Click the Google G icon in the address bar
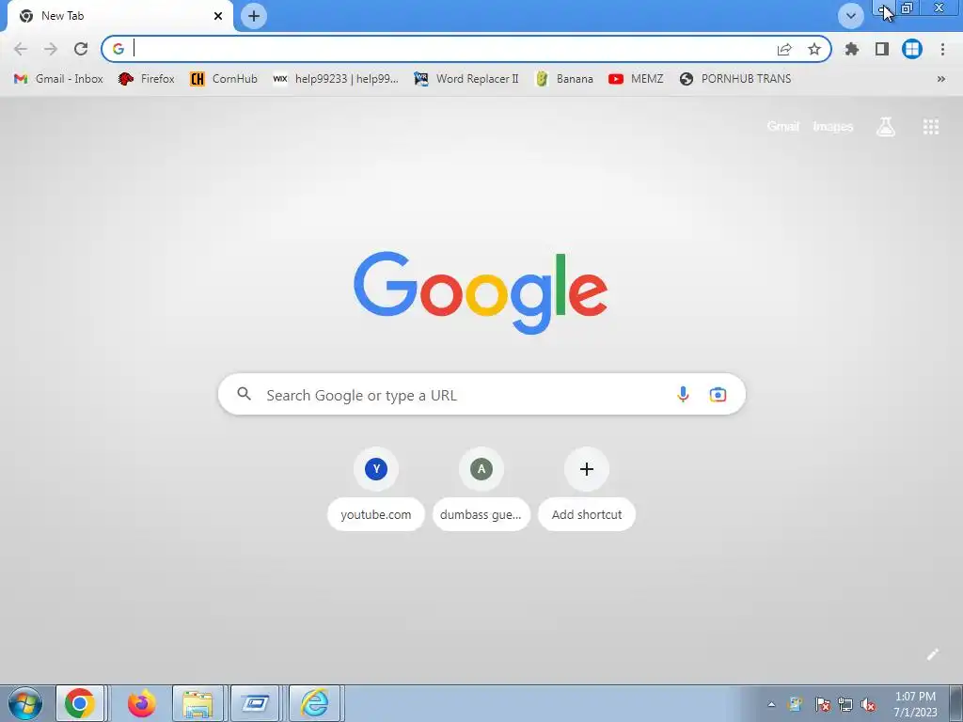The image size is (963, 722). [118, 49]
